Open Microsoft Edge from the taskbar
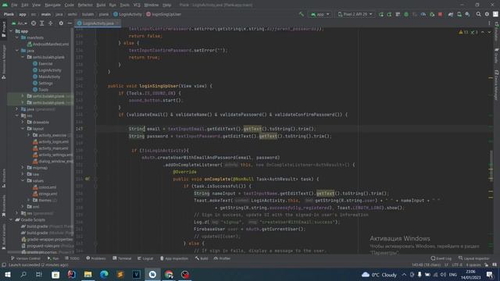The width and height of the screenshot is (500, 281). pyautogui.click(x=104, y=274)
